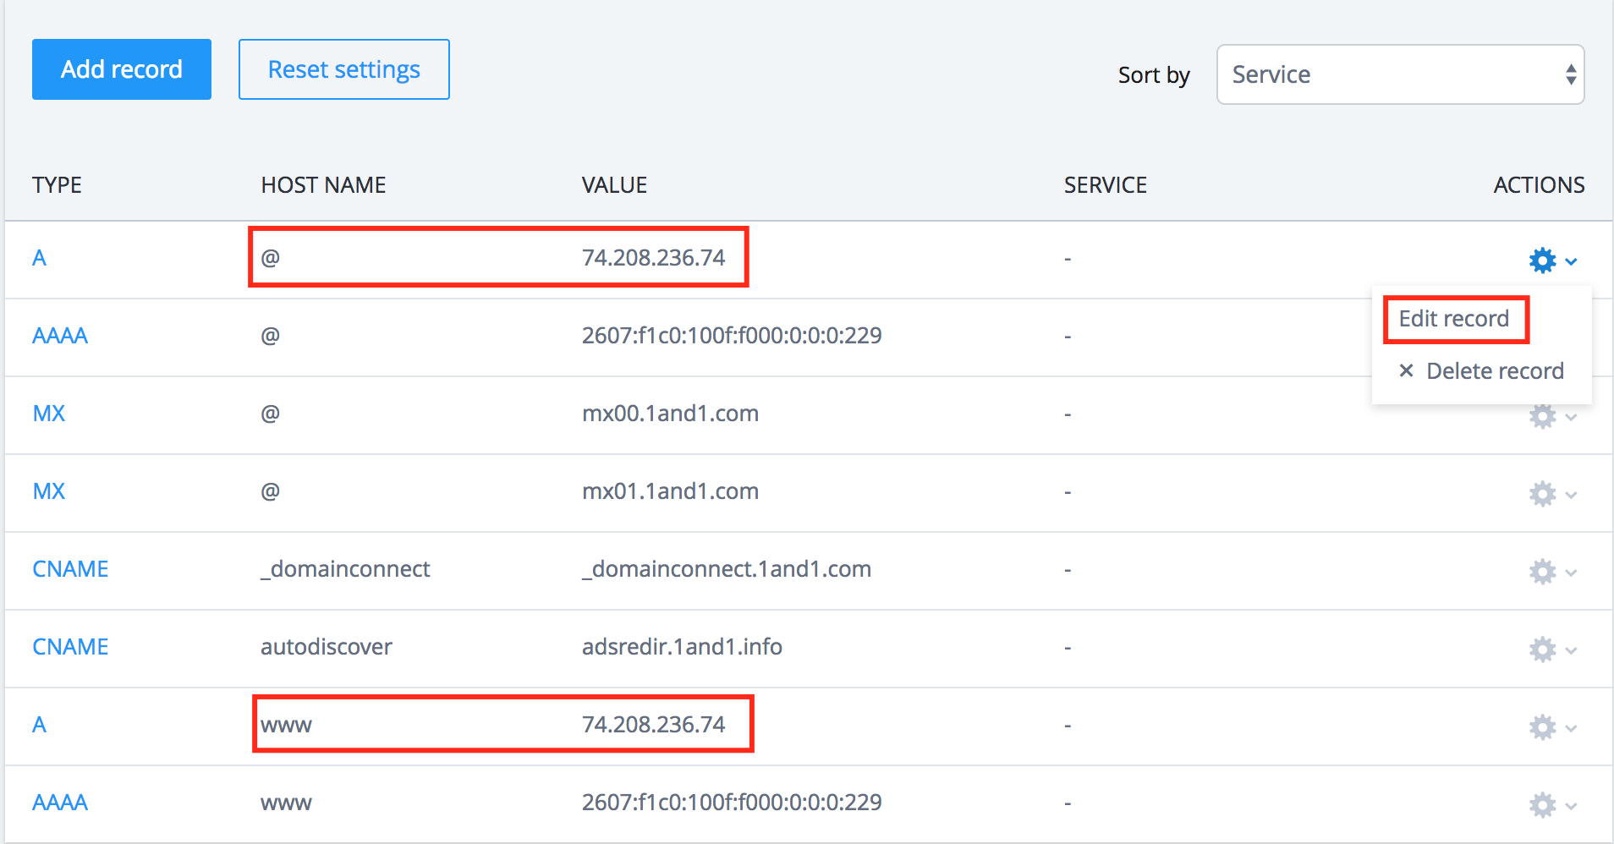Expand chevron next to autodiscover row gear
Image resolution: width=1614 pixels, height=844 pixels.
pos(1571,650)
